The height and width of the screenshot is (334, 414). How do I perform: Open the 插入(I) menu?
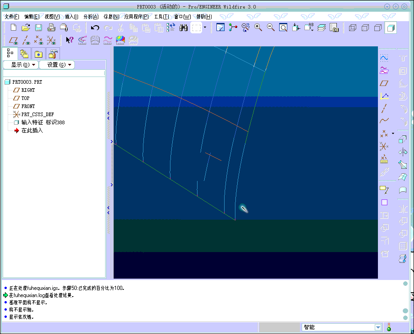tap(72, 17)
